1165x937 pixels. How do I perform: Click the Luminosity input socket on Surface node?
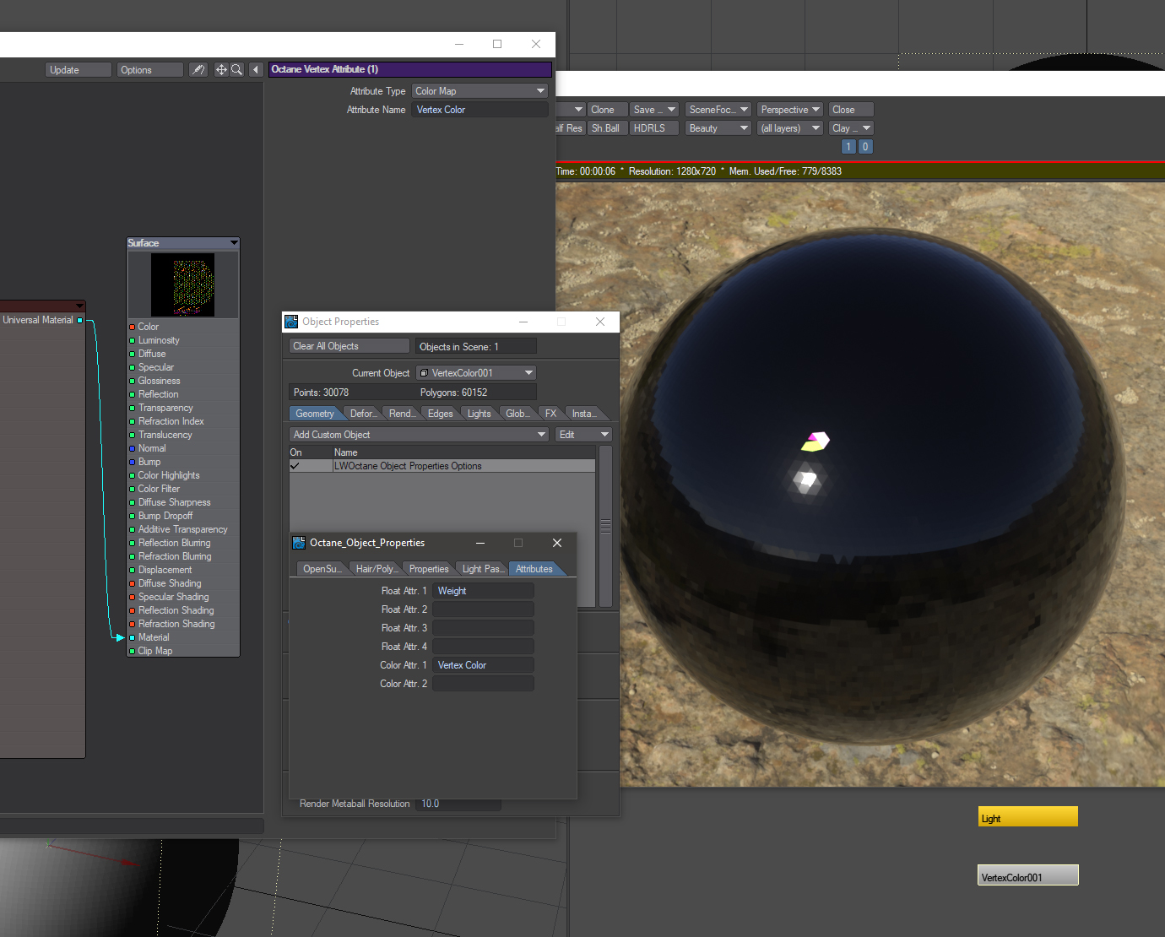(133, 340)
